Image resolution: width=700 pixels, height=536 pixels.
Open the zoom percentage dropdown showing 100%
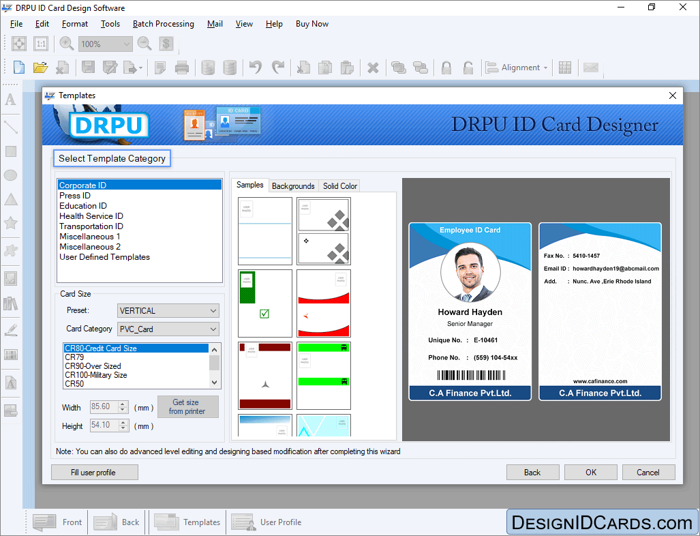click(106, 44)
